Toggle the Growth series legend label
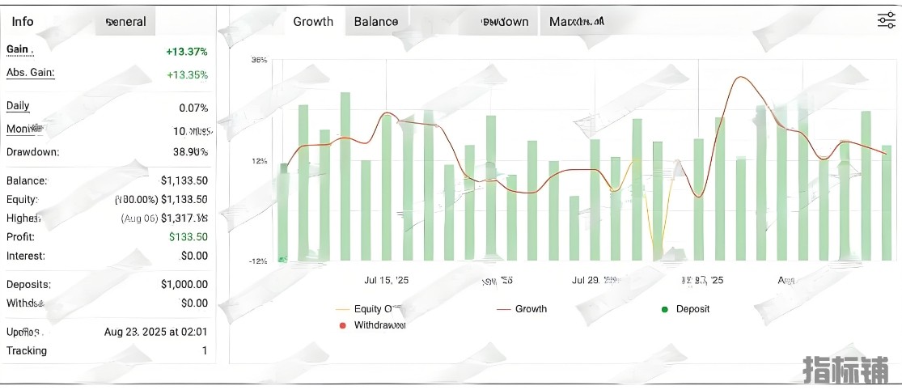This screenshot has width=902, height=390. (531, 309)
